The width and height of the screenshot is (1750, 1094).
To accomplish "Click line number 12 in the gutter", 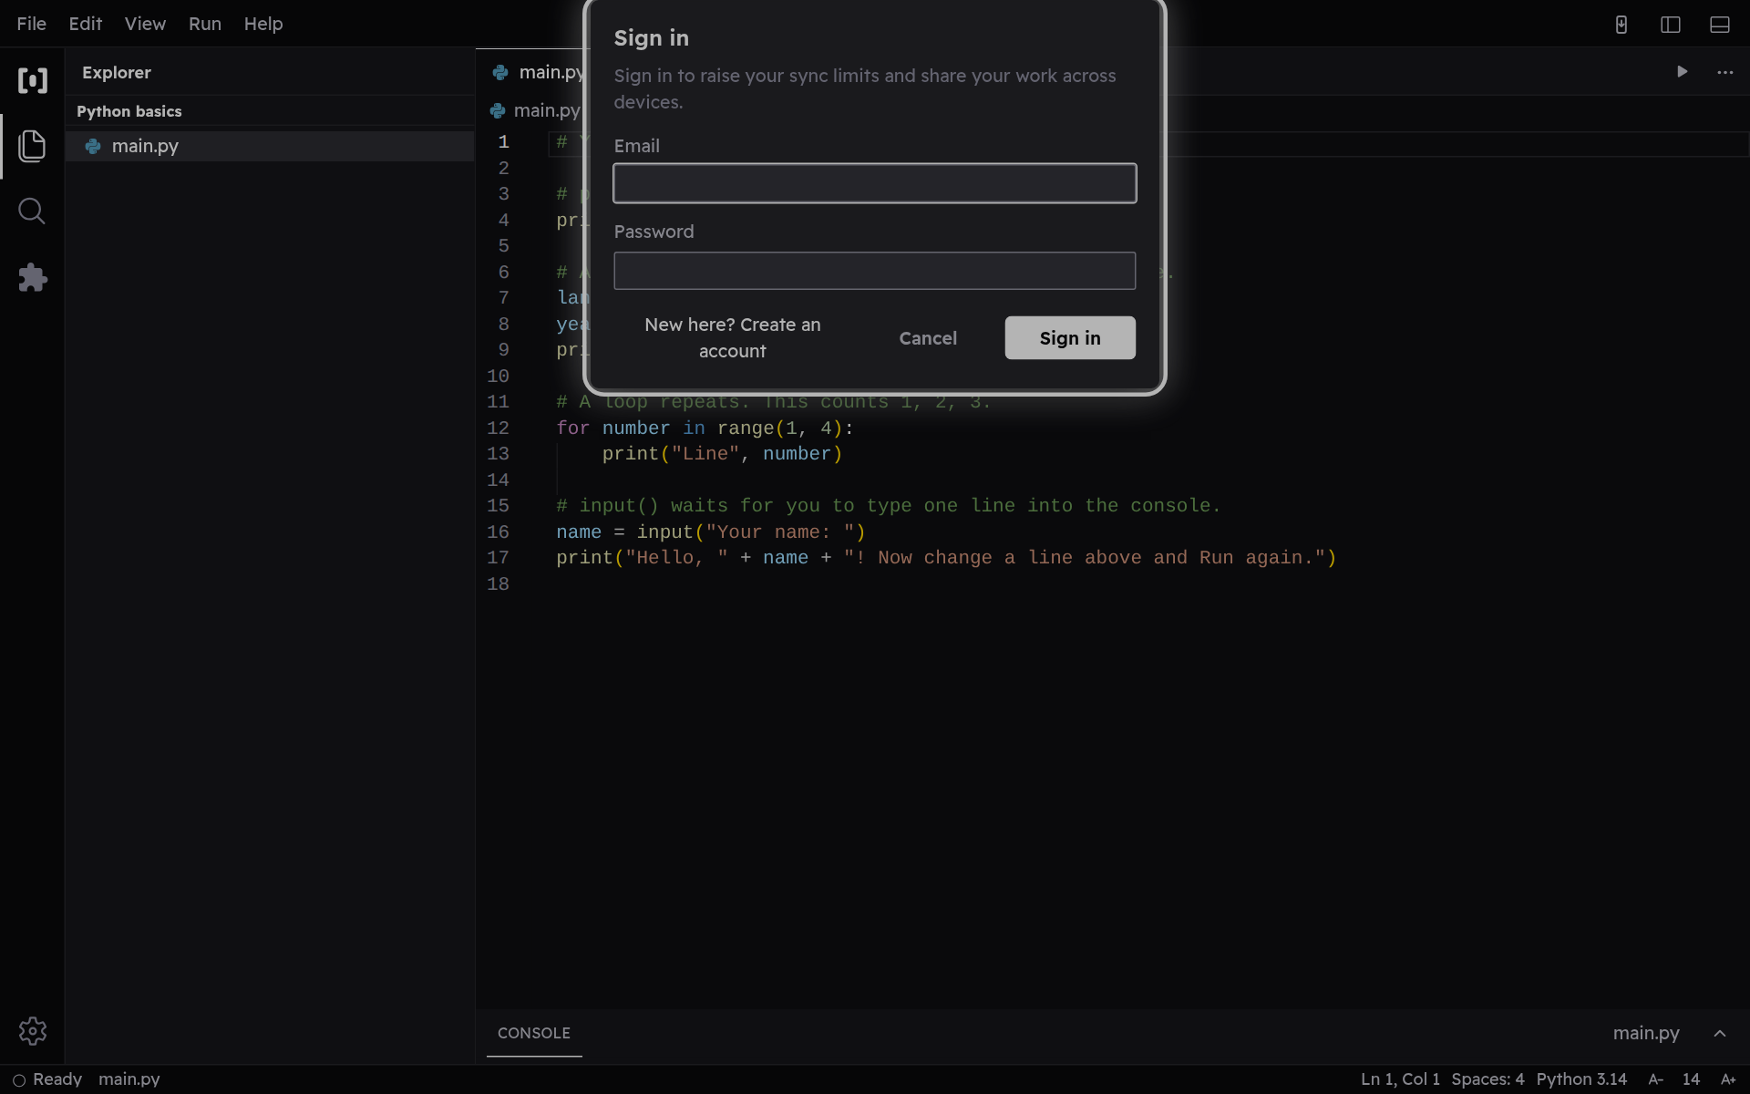I will (498, 428).
